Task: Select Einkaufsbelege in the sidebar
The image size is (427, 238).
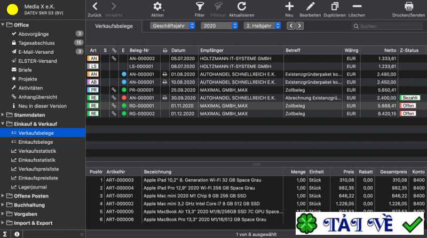Action: click(35, 142)
